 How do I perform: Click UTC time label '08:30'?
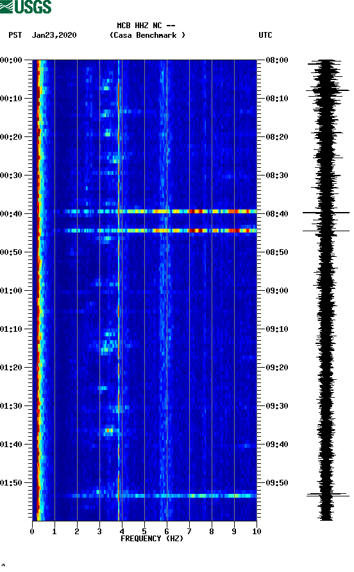tap(277, 176)
